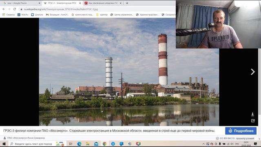Expand hidden system tray icons
Screen dimensions: 261x147
tap(203, 144)
